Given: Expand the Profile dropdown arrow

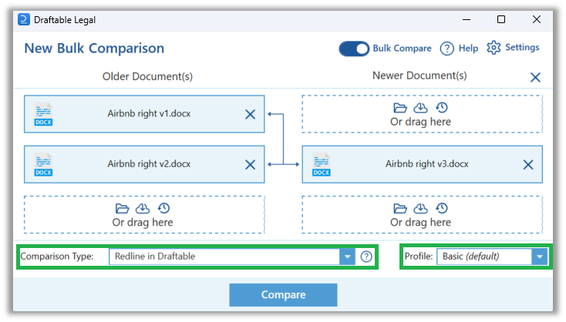Looking at the screenshot, I should point(540,257).
